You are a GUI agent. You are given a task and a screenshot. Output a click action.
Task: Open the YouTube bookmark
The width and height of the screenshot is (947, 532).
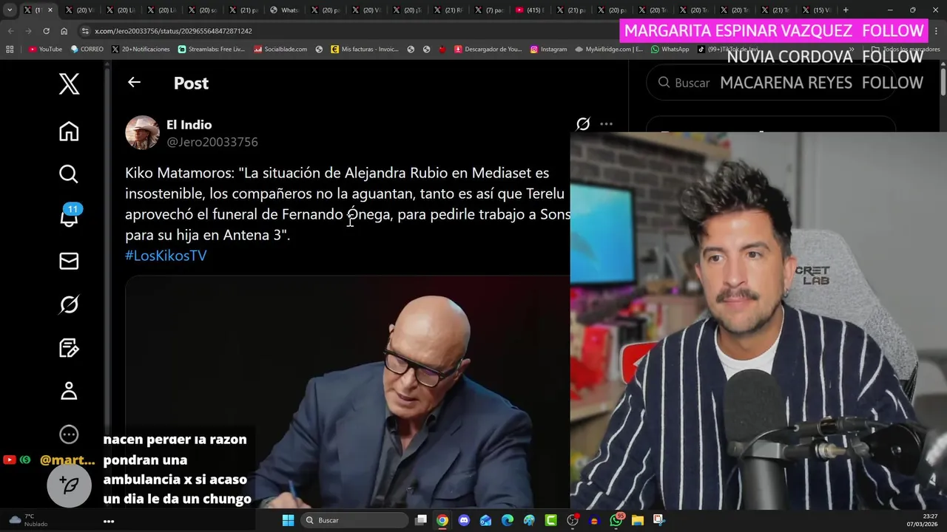[x=45, y=49]
